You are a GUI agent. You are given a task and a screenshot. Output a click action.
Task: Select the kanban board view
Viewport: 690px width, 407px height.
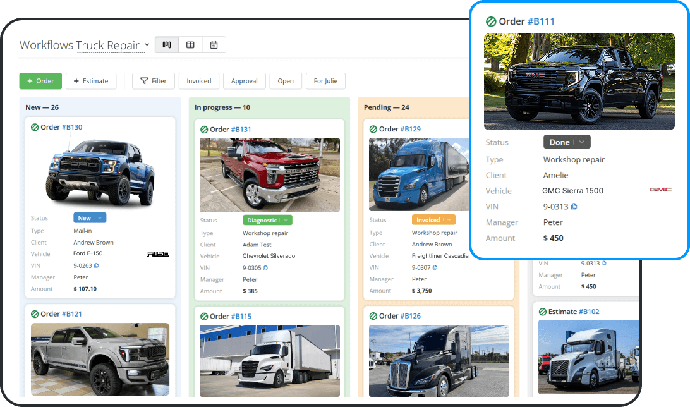(166, 44)
